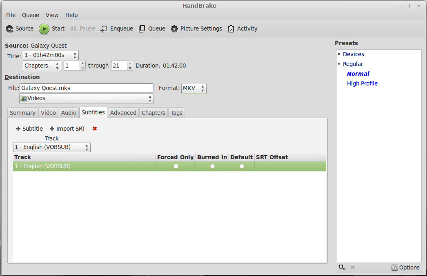Select Default radio for English VOBSUB
The height and width of the screenshot is (276, 427).
point(242,166)
